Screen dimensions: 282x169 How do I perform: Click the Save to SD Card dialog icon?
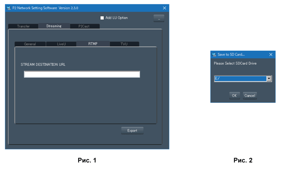pyautogui.click(x=214, y=54)
